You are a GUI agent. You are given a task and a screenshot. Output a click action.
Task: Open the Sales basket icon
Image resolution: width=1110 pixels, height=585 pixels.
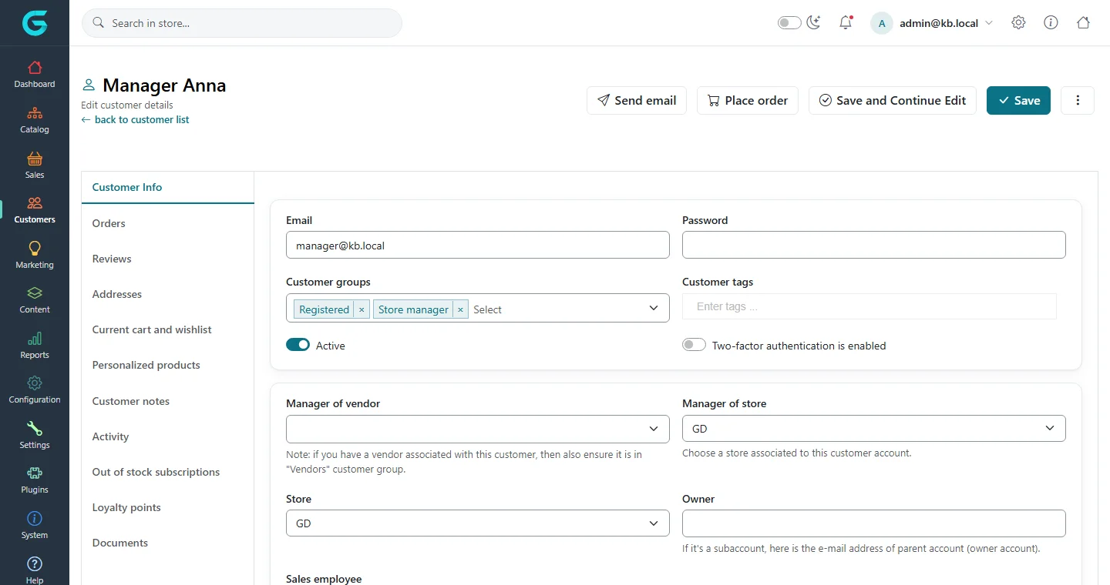tap(35, 159)
